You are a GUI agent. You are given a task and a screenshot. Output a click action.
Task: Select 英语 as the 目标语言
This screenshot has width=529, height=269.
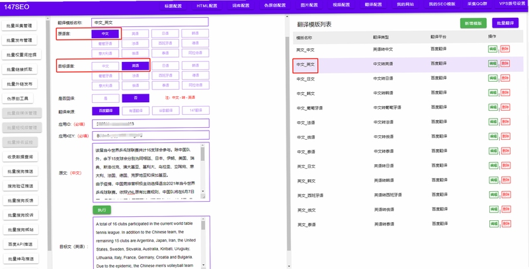(x=136, y=66)
